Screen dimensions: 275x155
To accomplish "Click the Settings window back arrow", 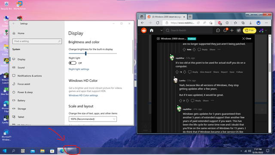I will click(14, 24).
